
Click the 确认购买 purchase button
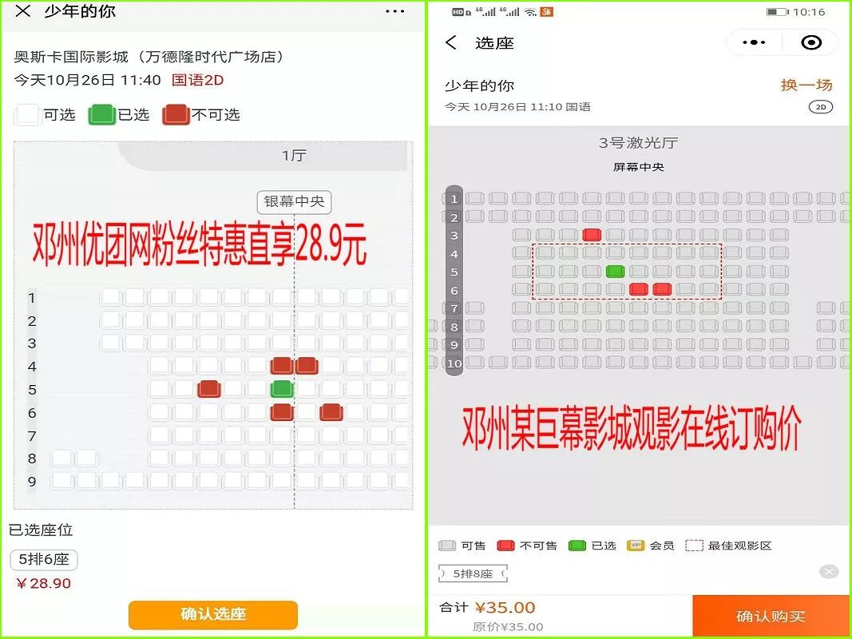point(771,616)
